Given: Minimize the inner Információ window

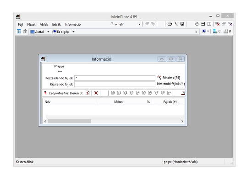Looking at the screenshot, I should [x=162, y=59].
